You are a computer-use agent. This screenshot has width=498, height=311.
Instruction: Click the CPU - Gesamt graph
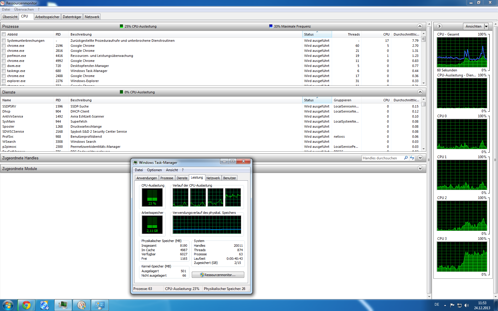tap(462, 52)
